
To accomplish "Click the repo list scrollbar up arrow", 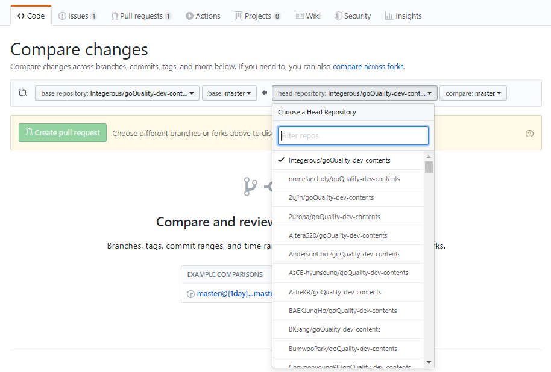I will (x=429, y=156).
